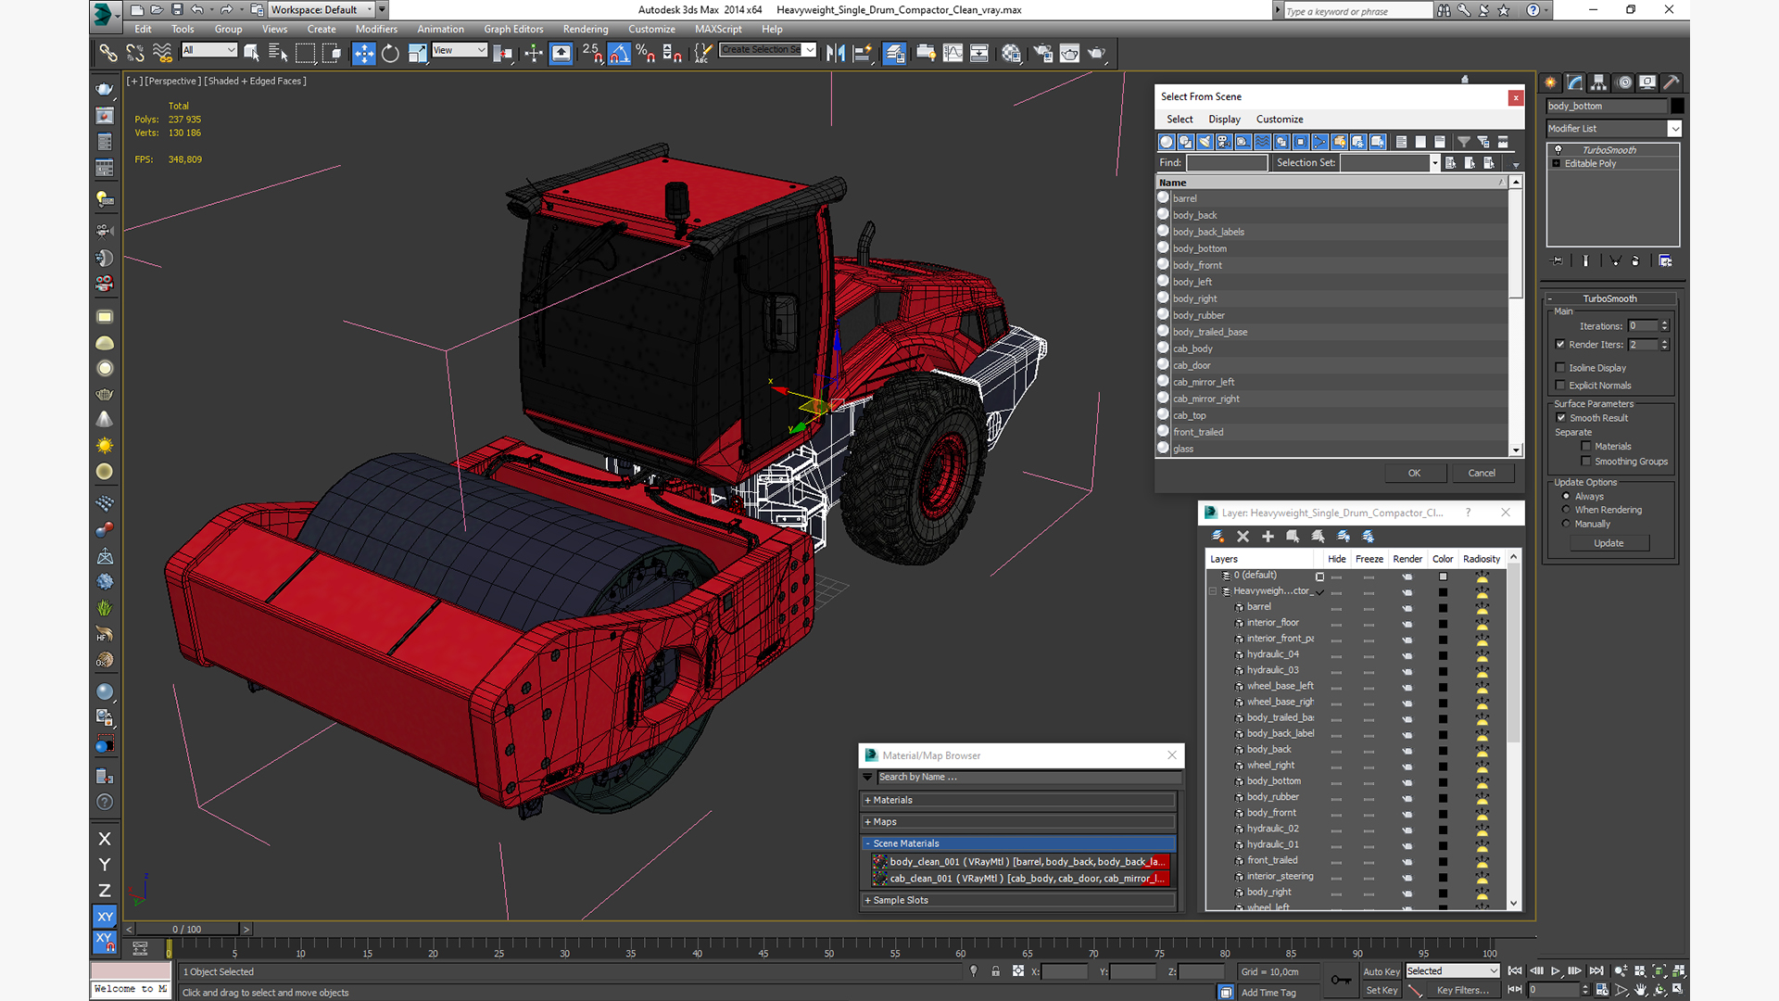Screen dimensions: 1779x1001
Task: Toggle the Explicit Normals checkbox
Action: (x=1560, y=386)
